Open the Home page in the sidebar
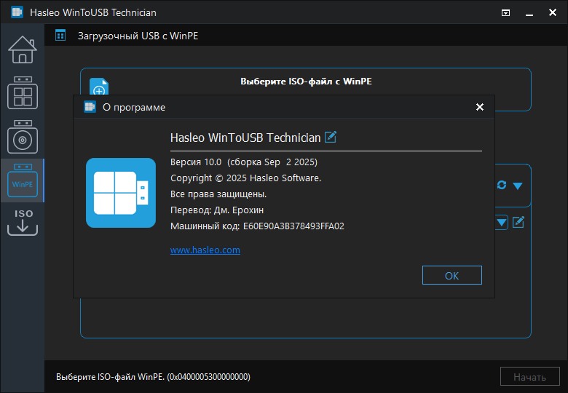568x393 pixels. coord(23,49)
